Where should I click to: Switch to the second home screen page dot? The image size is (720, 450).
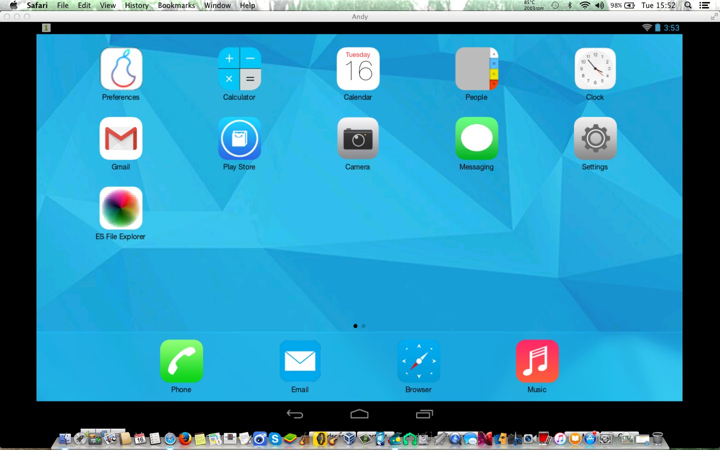[x=363, y=325]
